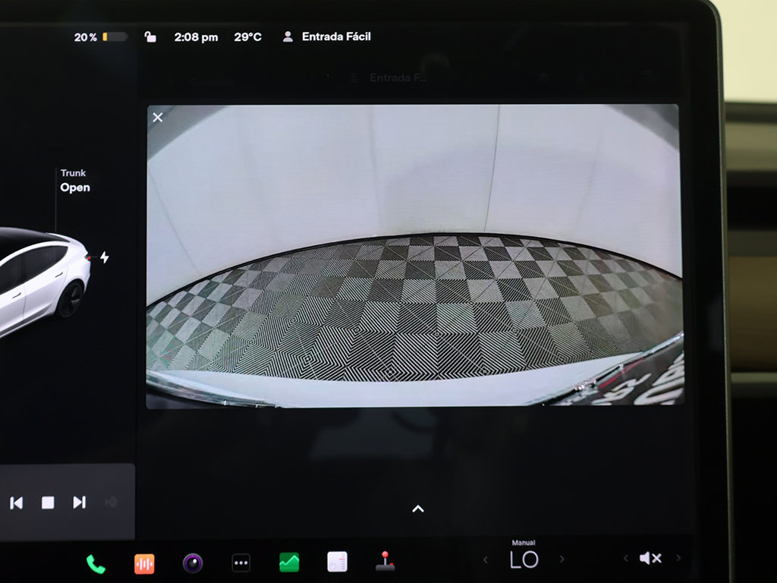Expand the panel with the up chevron
Screen dimensions: 777x583
(x=418, y=509)
